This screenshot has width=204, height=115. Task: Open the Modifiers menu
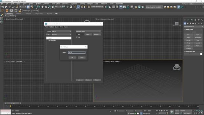click(38, 4)
